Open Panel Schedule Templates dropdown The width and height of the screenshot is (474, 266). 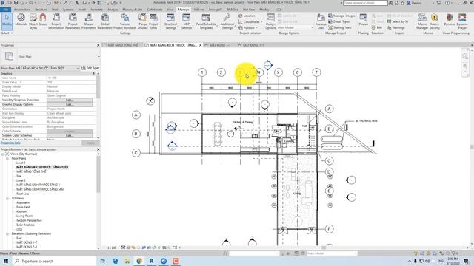pos(206,21)
